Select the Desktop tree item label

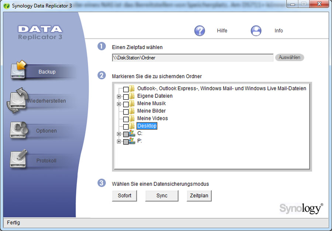tap(147, 126)
